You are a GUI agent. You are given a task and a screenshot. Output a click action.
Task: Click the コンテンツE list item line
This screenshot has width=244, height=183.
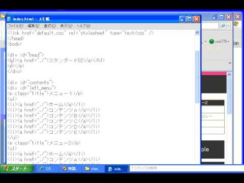pyautogui.click(x=54, y=132)
